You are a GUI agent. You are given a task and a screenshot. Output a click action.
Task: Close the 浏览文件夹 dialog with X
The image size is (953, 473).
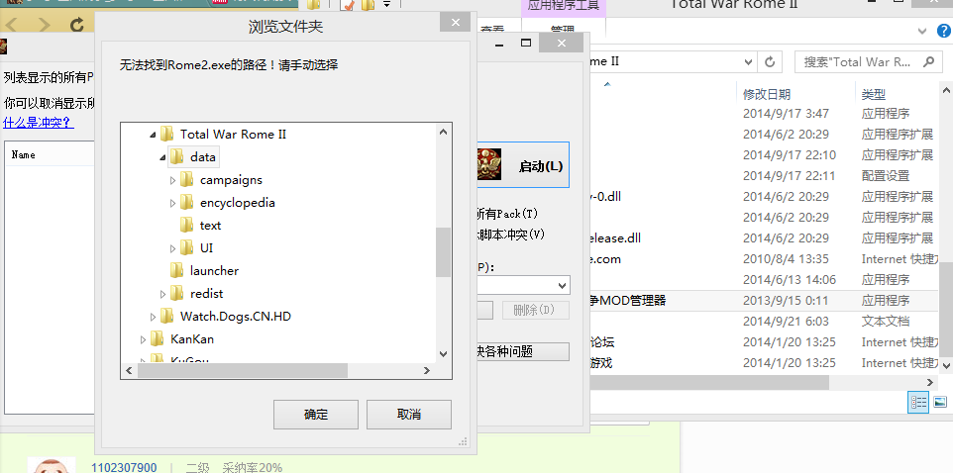[x=455, y=23]
